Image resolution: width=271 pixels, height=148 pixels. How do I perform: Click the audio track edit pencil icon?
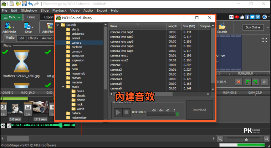click(x=9, y=126)
